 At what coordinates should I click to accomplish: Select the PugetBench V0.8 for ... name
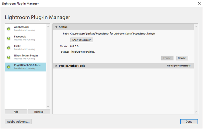tap(28, 65)
